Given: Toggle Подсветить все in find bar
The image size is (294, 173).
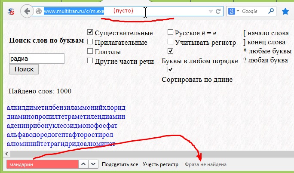Looking at the screenshot, I should pos(120,164).
